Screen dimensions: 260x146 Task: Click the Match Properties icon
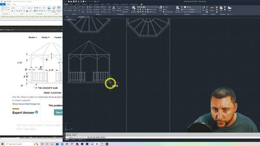tap(178, 9)
